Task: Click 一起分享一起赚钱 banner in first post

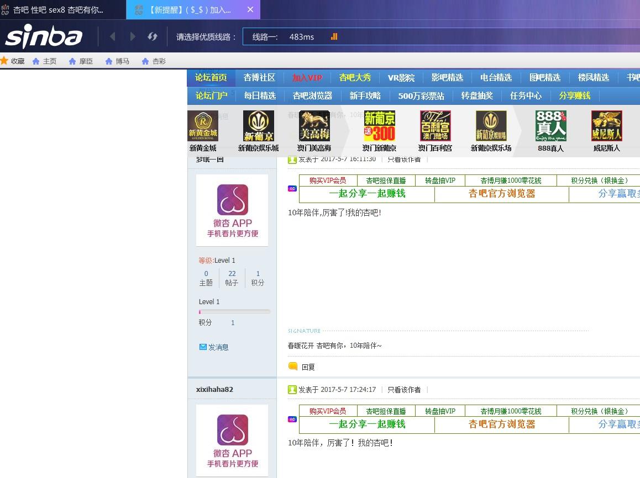Action: point(367,194)
